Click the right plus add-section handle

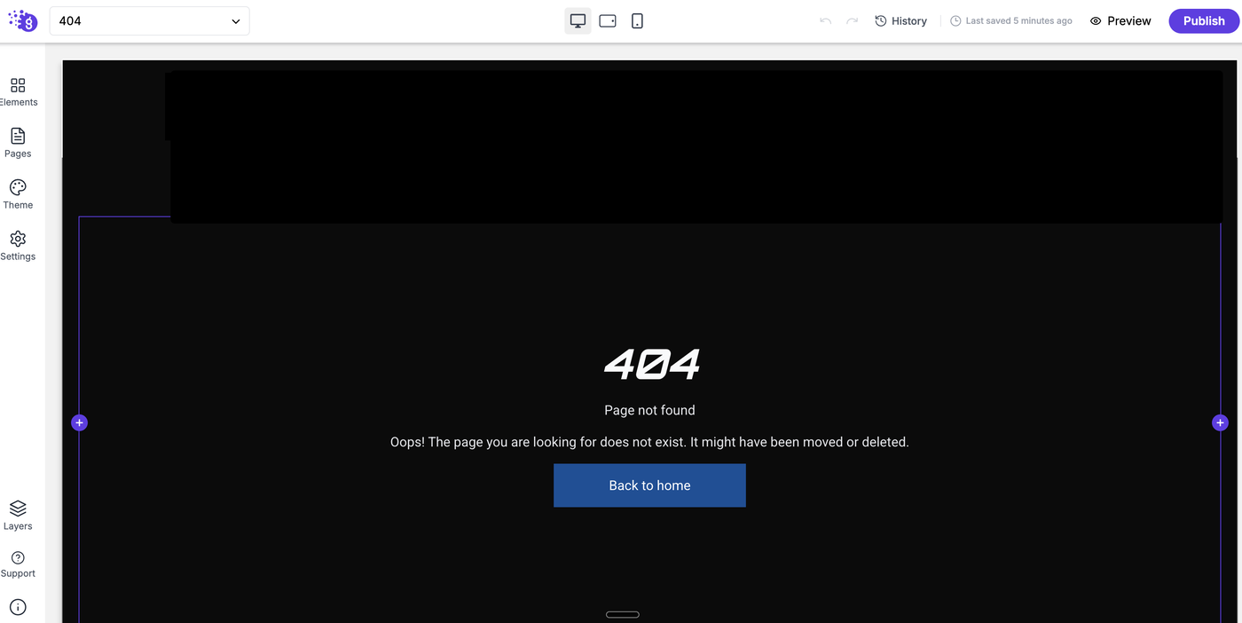click(x=1220, y=422)
